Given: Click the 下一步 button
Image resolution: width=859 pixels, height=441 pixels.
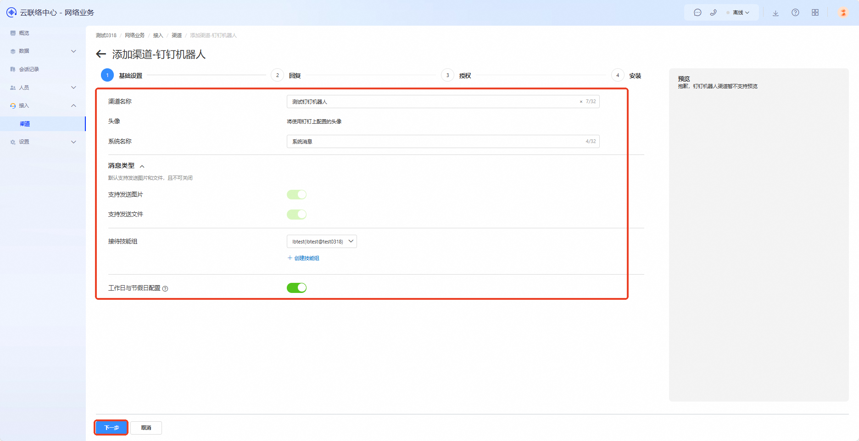Looking at the screenshot, I should (x=112, y=428).
